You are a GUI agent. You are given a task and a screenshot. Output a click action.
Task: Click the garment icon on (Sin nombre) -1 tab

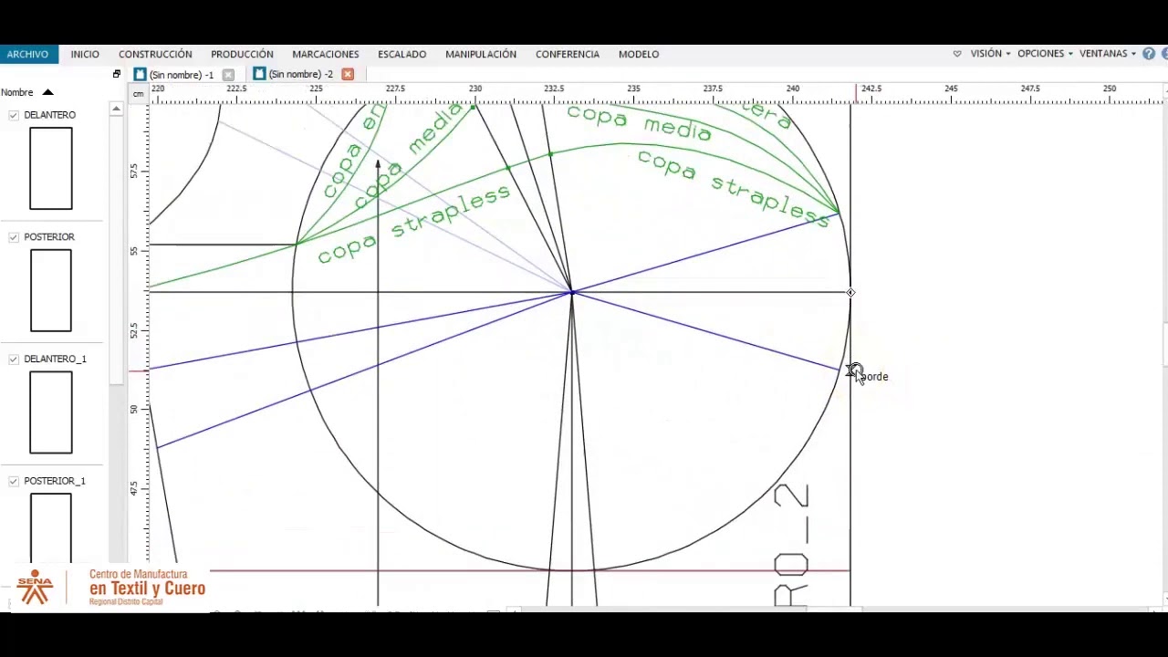(140, 74)
